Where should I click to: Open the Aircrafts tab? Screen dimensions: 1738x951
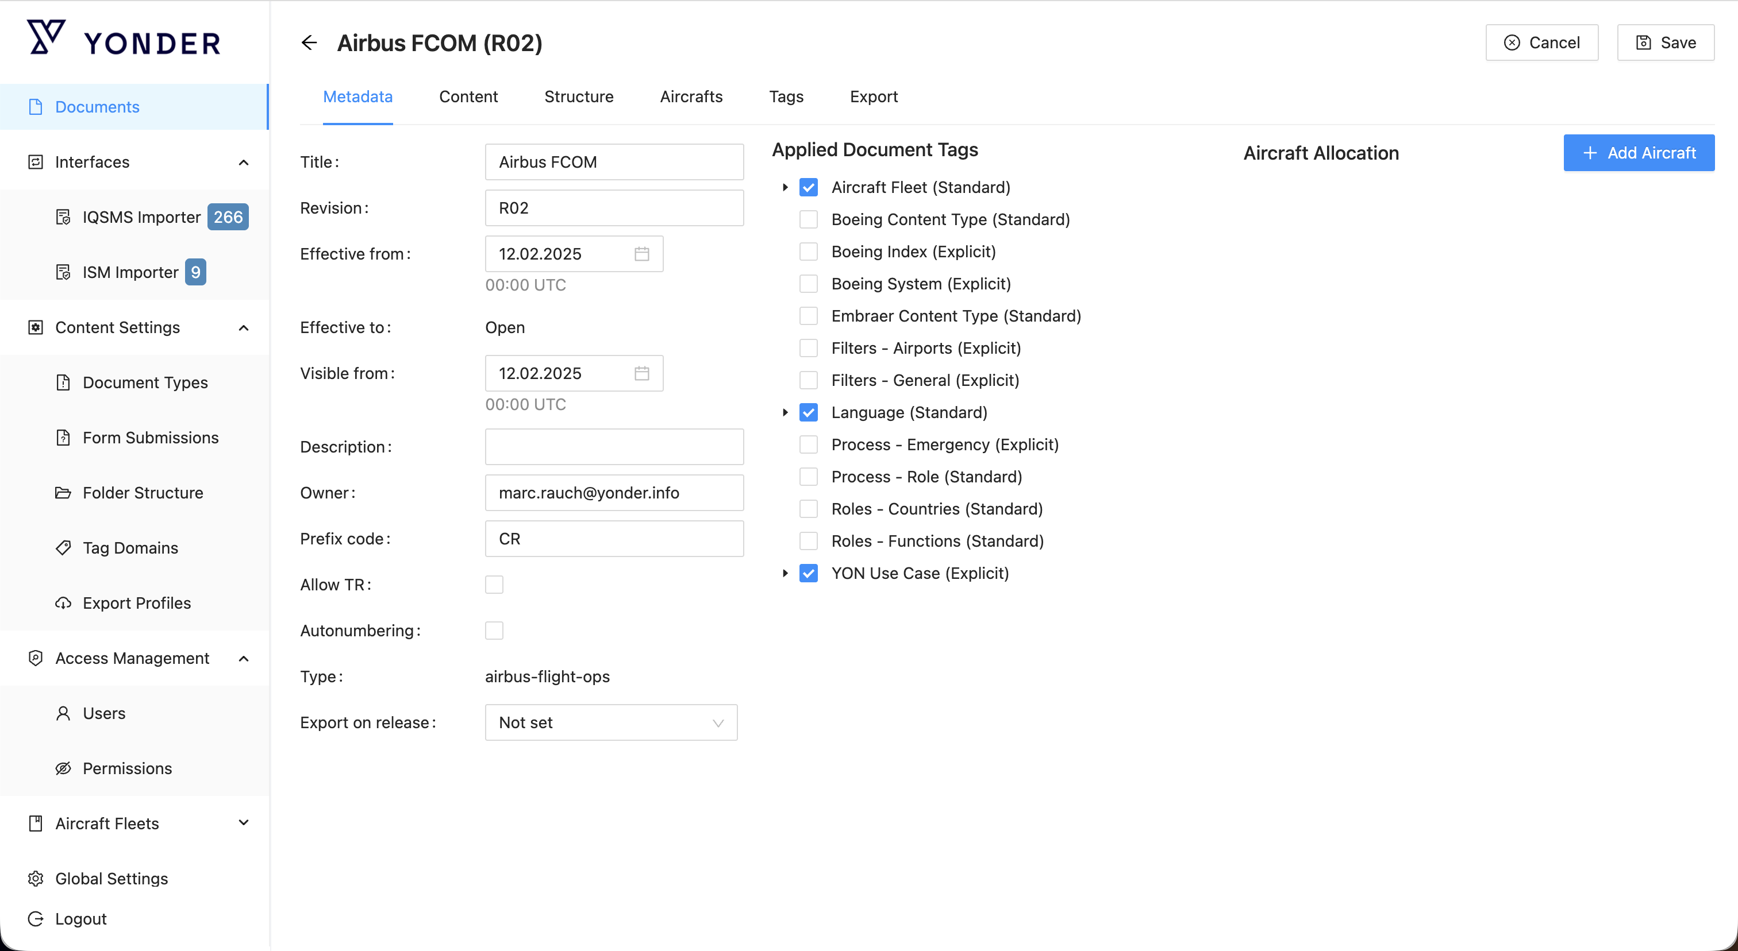click(x=691, y=97)
